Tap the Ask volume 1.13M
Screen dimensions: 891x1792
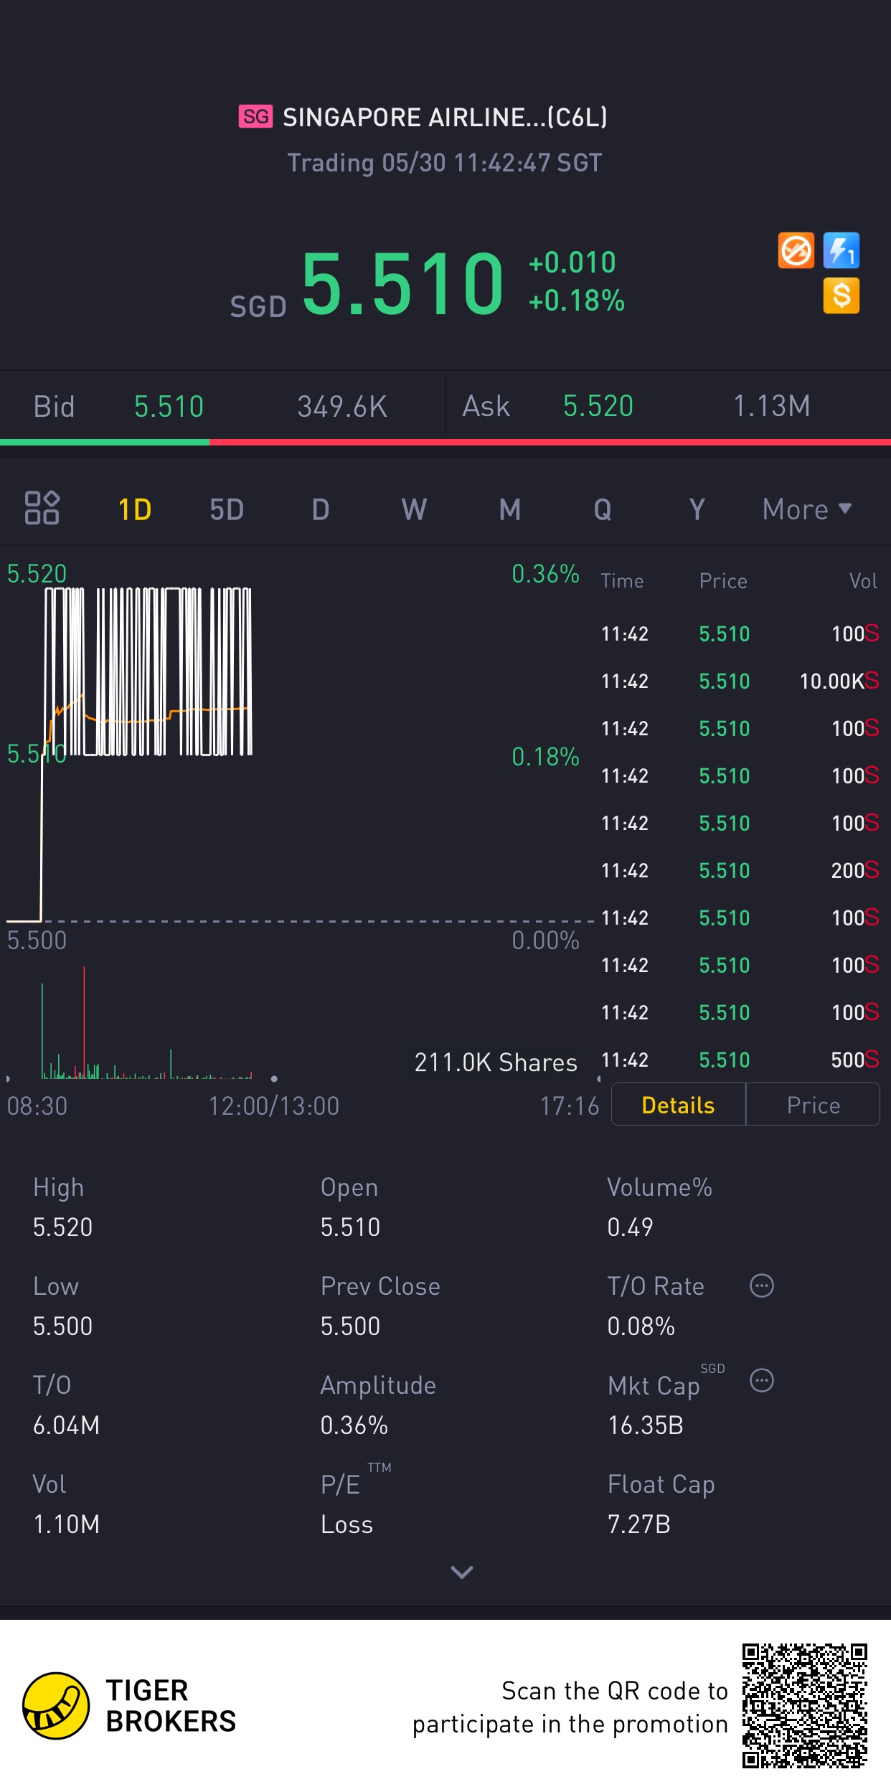click(x=772, y=406)
